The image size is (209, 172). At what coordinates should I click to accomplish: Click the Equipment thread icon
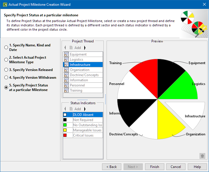tap(66, 54)
